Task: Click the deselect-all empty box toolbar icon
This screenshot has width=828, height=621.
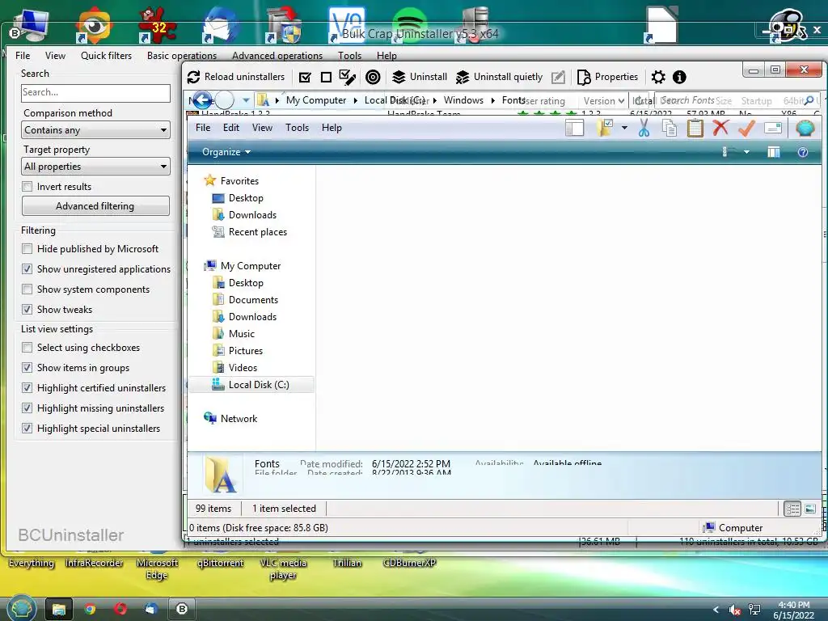Action: [327, 78]
